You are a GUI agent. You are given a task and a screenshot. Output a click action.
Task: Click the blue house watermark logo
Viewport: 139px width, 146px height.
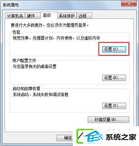click(93, 137)
